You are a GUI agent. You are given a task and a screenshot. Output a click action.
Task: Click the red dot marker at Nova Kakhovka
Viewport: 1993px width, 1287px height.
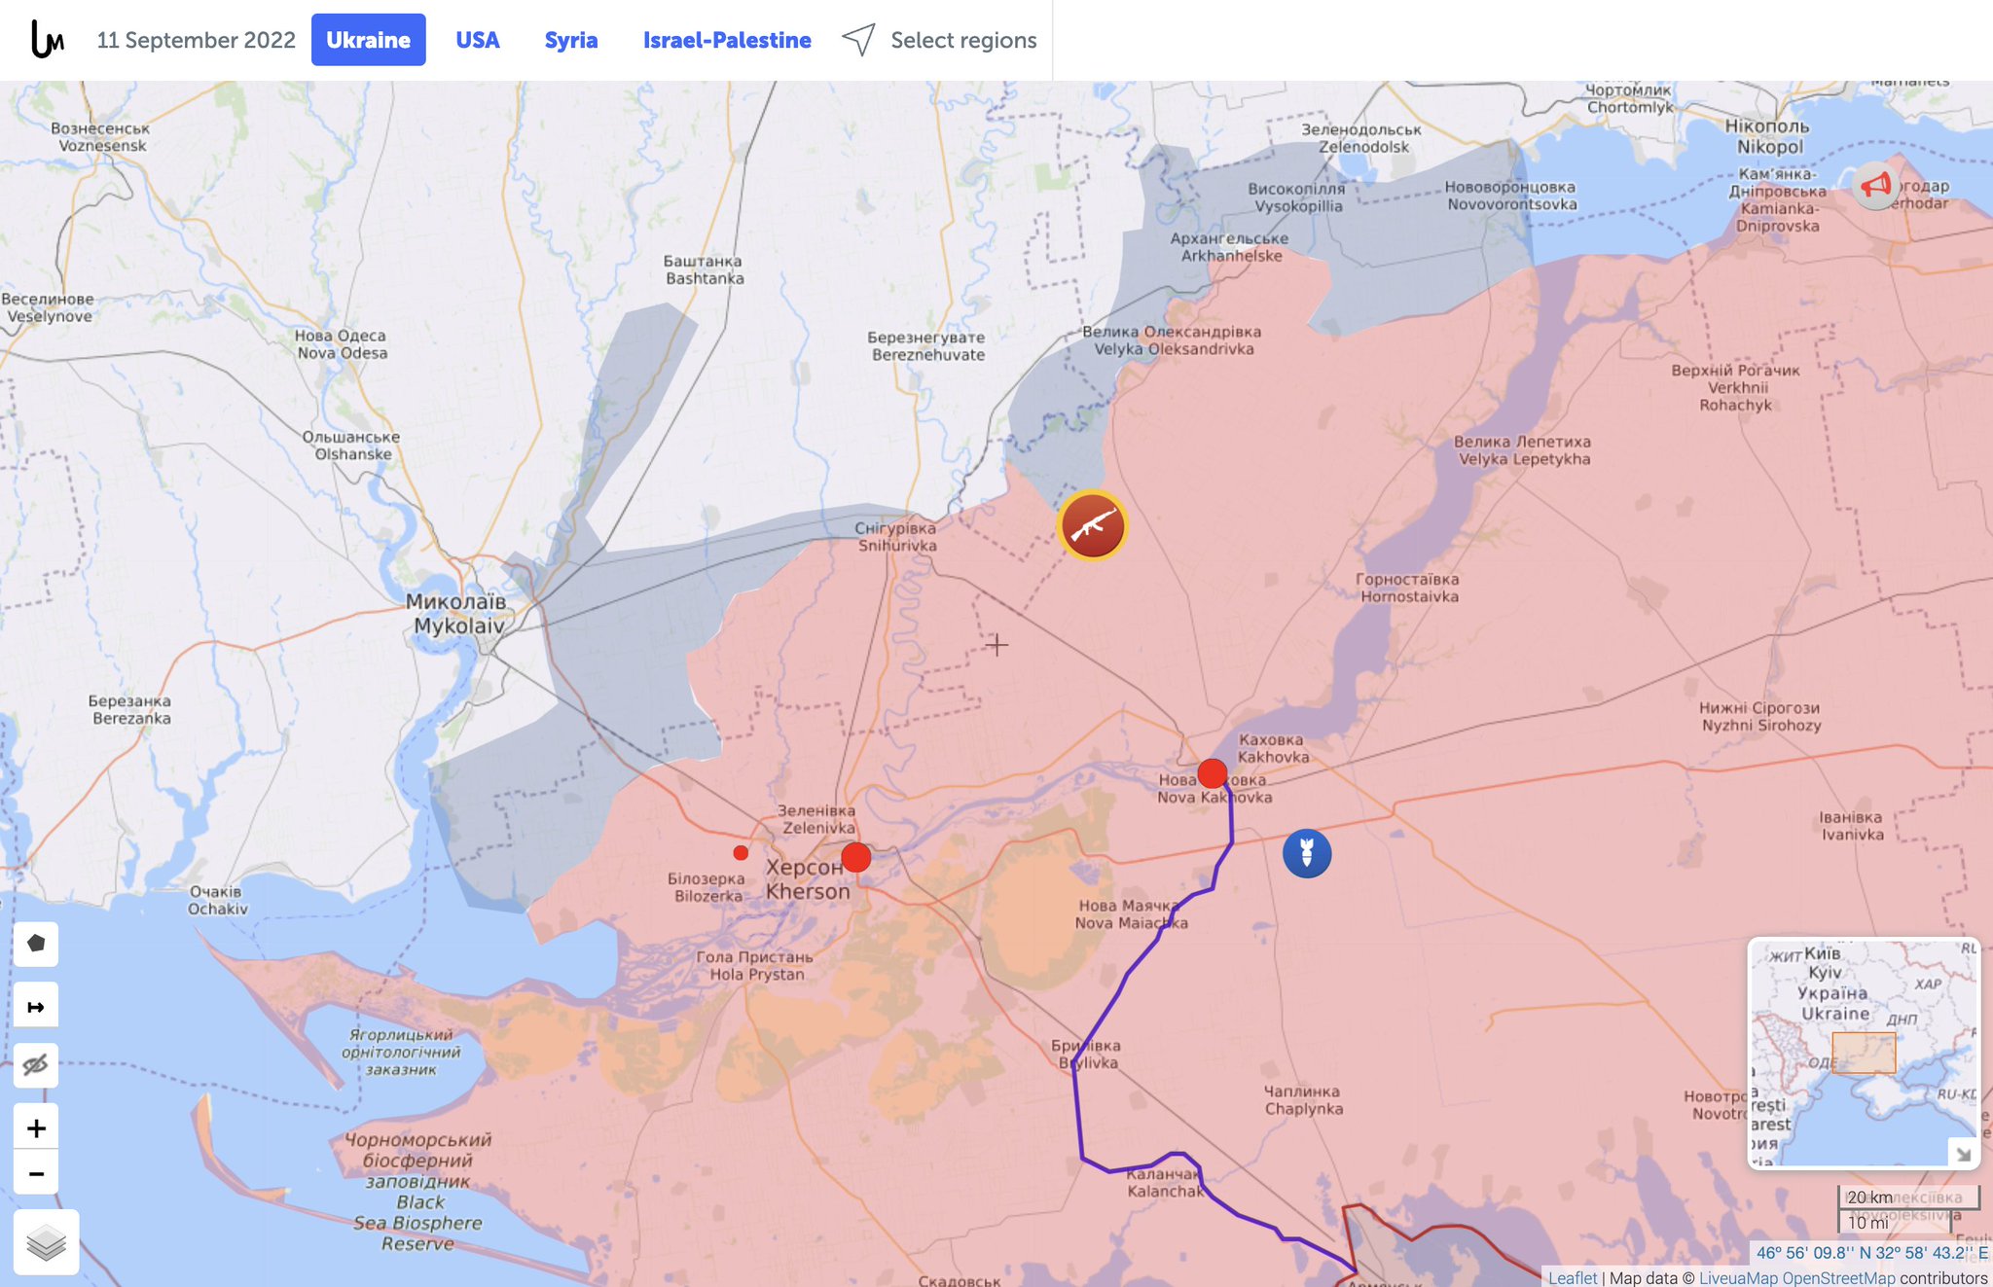tap(1212, 773)
